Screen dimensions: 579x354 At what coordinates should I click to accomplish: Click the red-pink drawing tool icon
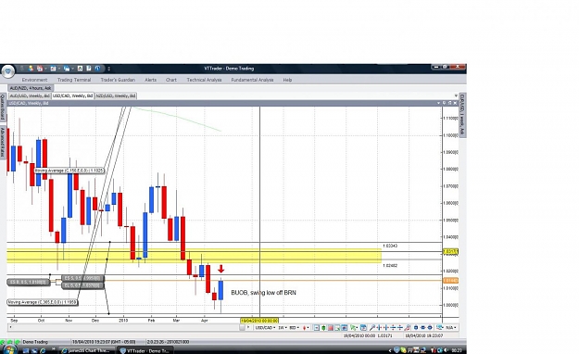(x=408, y=328)
